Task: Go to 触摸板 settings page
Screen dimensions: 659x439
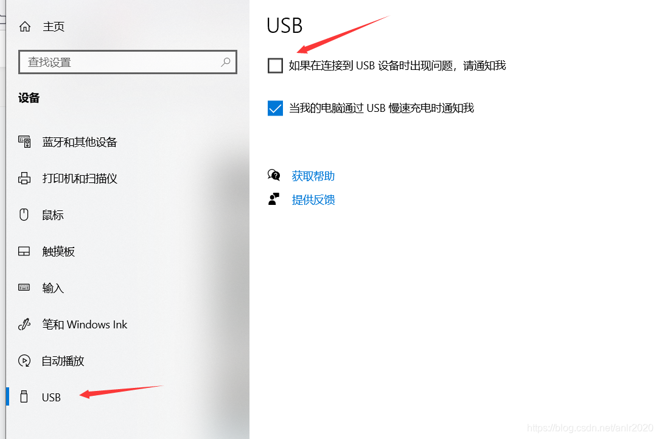Action: pos(58,251)
